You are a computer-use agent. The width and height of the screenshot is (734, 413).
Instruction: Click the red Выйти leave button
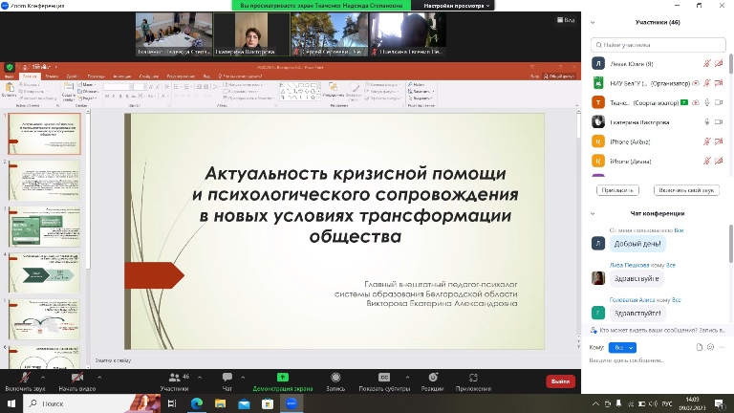[x=560, y=381]
